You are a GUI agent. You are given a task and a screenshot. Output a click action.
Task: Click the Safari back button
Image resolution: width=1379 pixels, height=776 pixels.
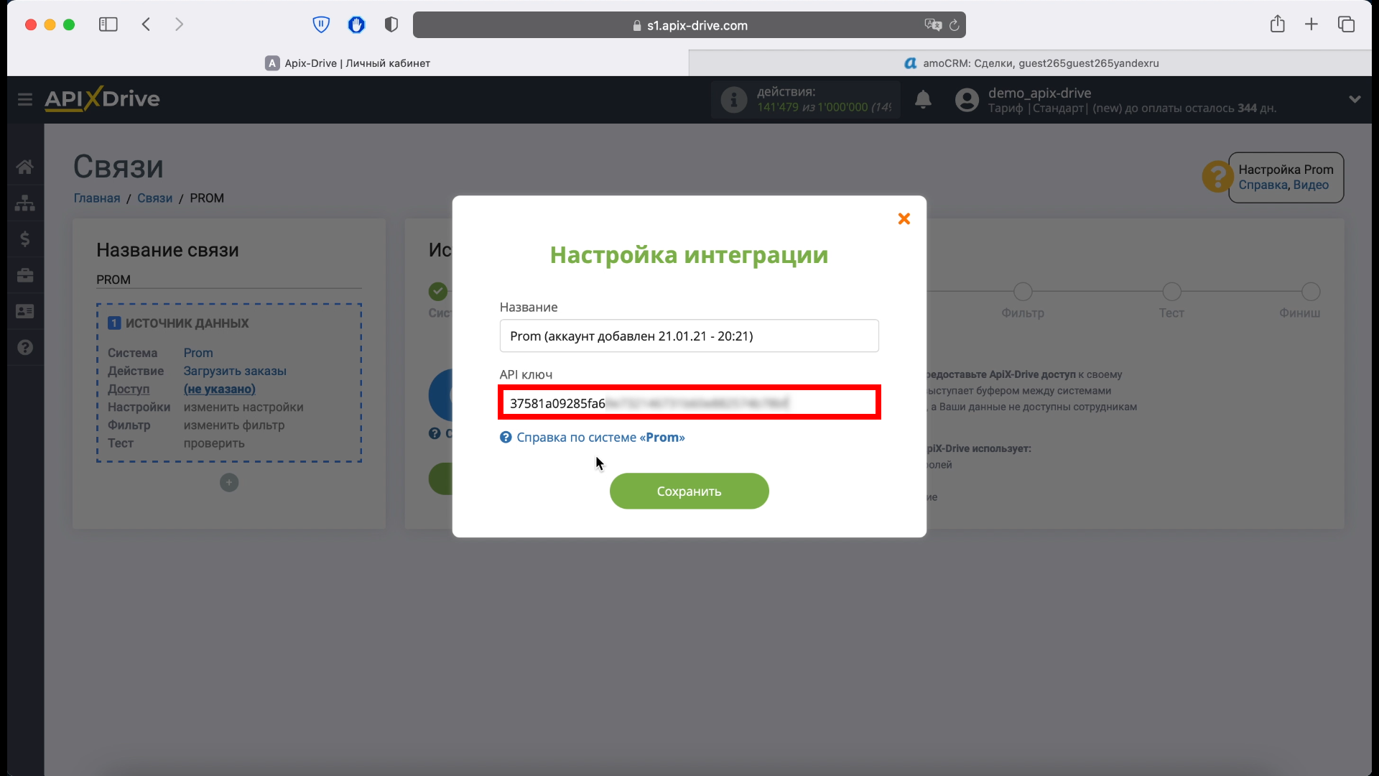tap(146, 24)
